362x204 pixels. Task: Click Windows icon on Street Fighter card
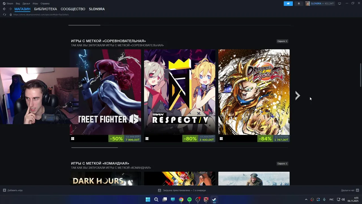(73, 139)
